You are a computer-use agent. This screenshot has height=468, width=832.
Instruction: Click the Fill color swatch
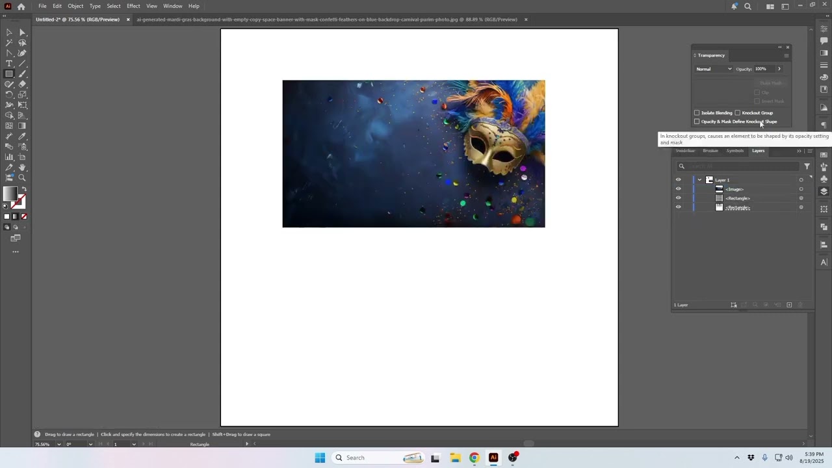tap(10, 193)
